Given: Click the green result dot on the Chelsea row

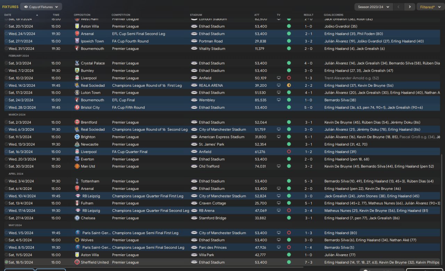Looking at the screenshot, I should [289, 218].
